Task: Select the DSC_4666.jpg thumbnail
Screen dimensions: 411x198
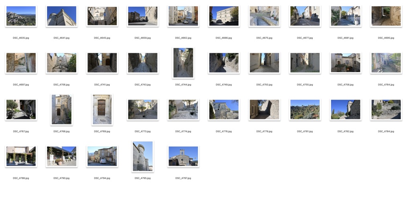Action: [x=224, y=16]
